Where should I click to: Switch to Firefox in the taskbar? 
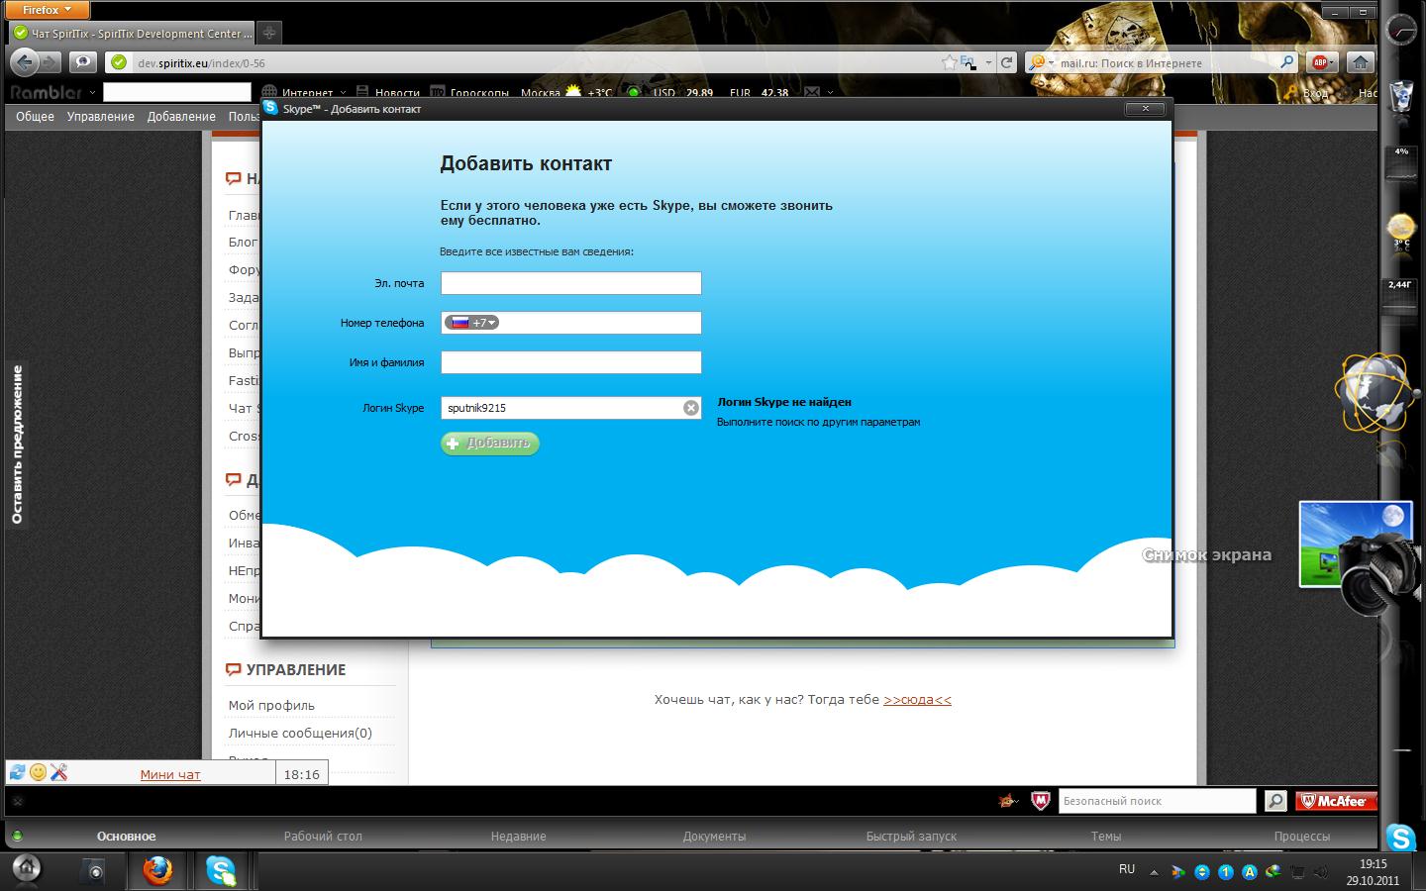click(x=157, y=871)
